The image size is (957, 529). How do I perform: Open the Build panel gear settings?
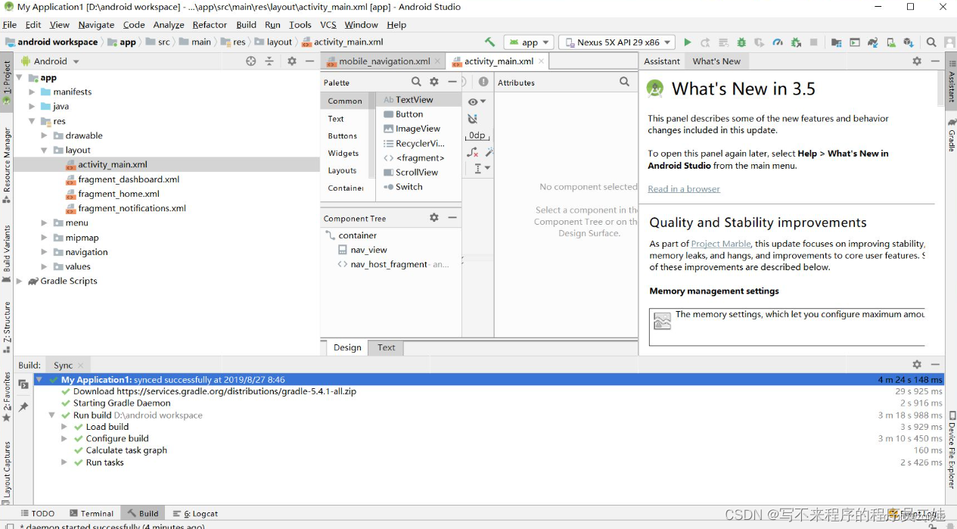917,365
